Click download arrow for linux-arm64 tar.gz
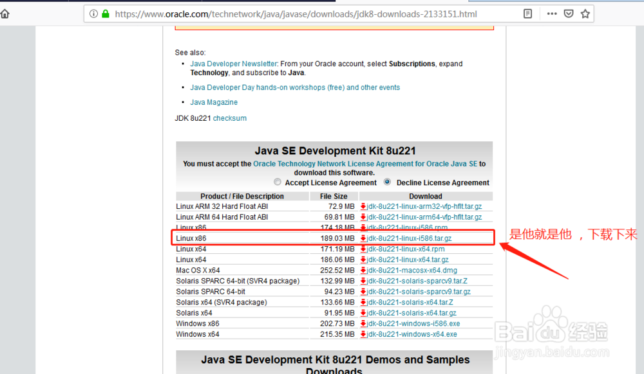The image size is (644, 374). click(x=363, y=217)
